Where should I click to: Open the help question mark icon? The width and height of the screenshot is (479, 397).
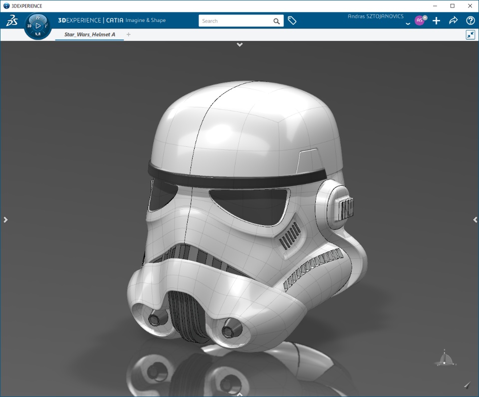pyautogui.click(x=470, y=20)
